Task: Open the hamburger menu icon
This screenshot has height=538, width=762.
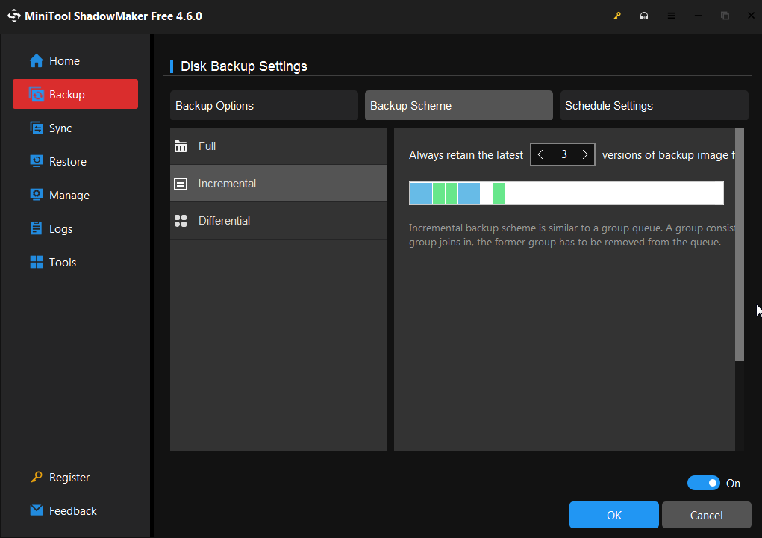Action: (671, 16)
